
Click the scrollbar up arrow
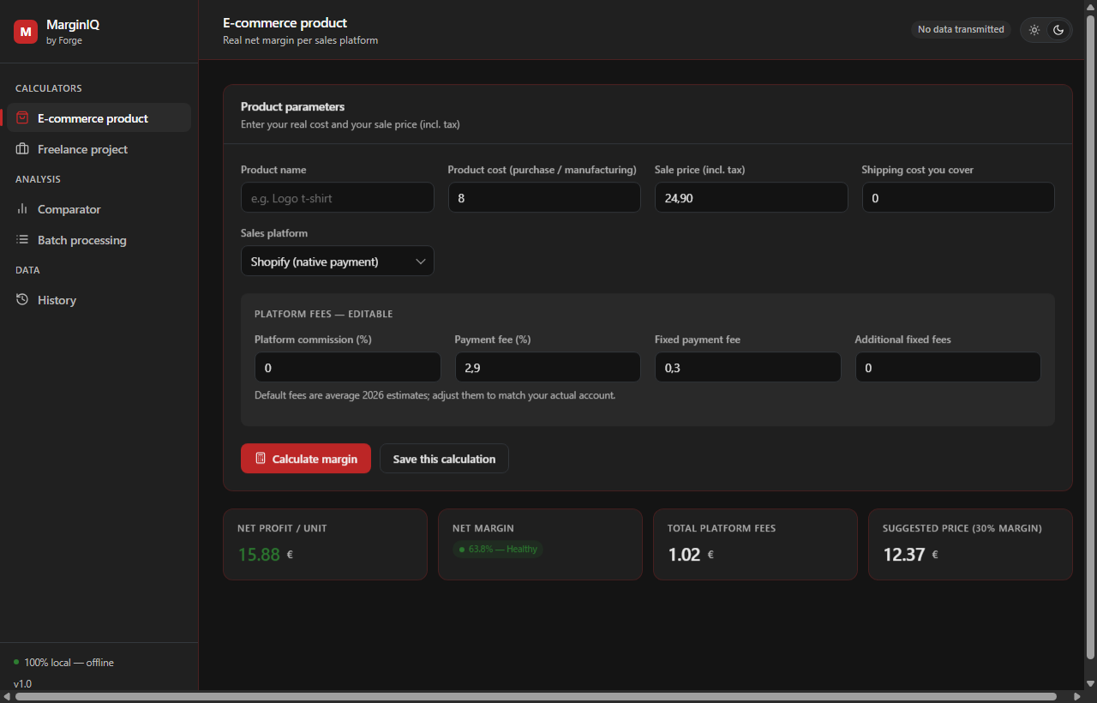[x=1091, y=6]
